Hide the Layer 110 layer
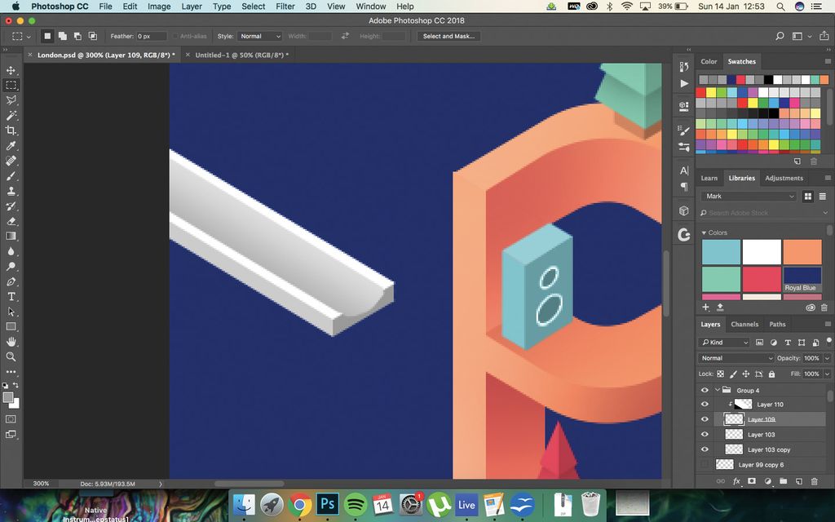This screenshot has height=522, width=835. [x=705, y=405]
